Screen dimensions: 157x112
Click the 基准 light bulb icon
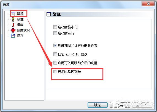[13, 19]
